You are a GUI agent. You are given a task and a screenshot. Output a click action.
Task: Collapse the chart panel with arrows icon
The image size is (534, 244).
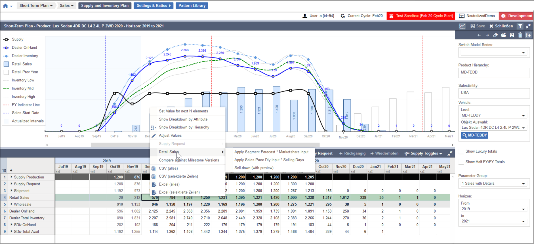[x=528, y=26]
